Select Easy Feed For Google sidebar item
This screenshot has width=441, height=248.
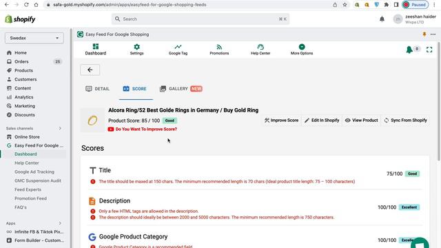pos(39,145)
